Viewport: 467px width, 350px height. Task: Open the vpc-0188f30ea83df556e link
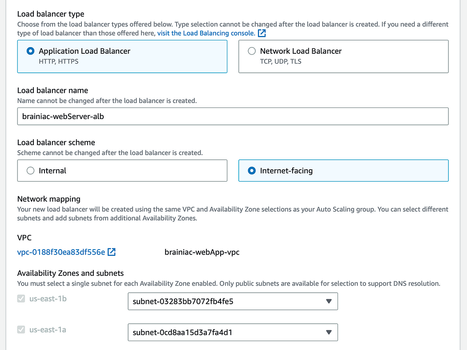point(61,252)
